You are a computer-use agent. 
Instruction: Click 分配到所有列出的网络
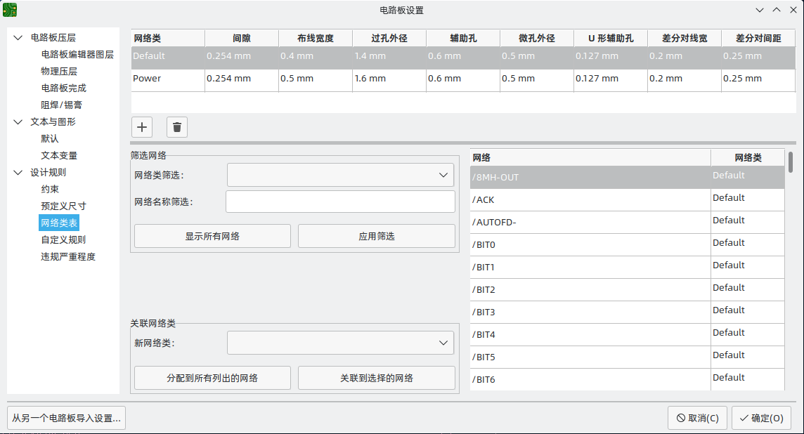coord(212,377)
